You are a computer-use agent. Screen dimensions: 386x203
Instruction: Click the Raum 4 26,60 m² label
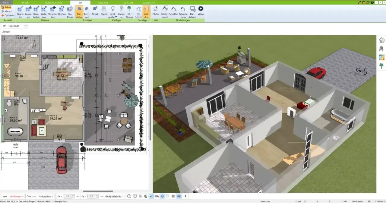tap(15, 119)
